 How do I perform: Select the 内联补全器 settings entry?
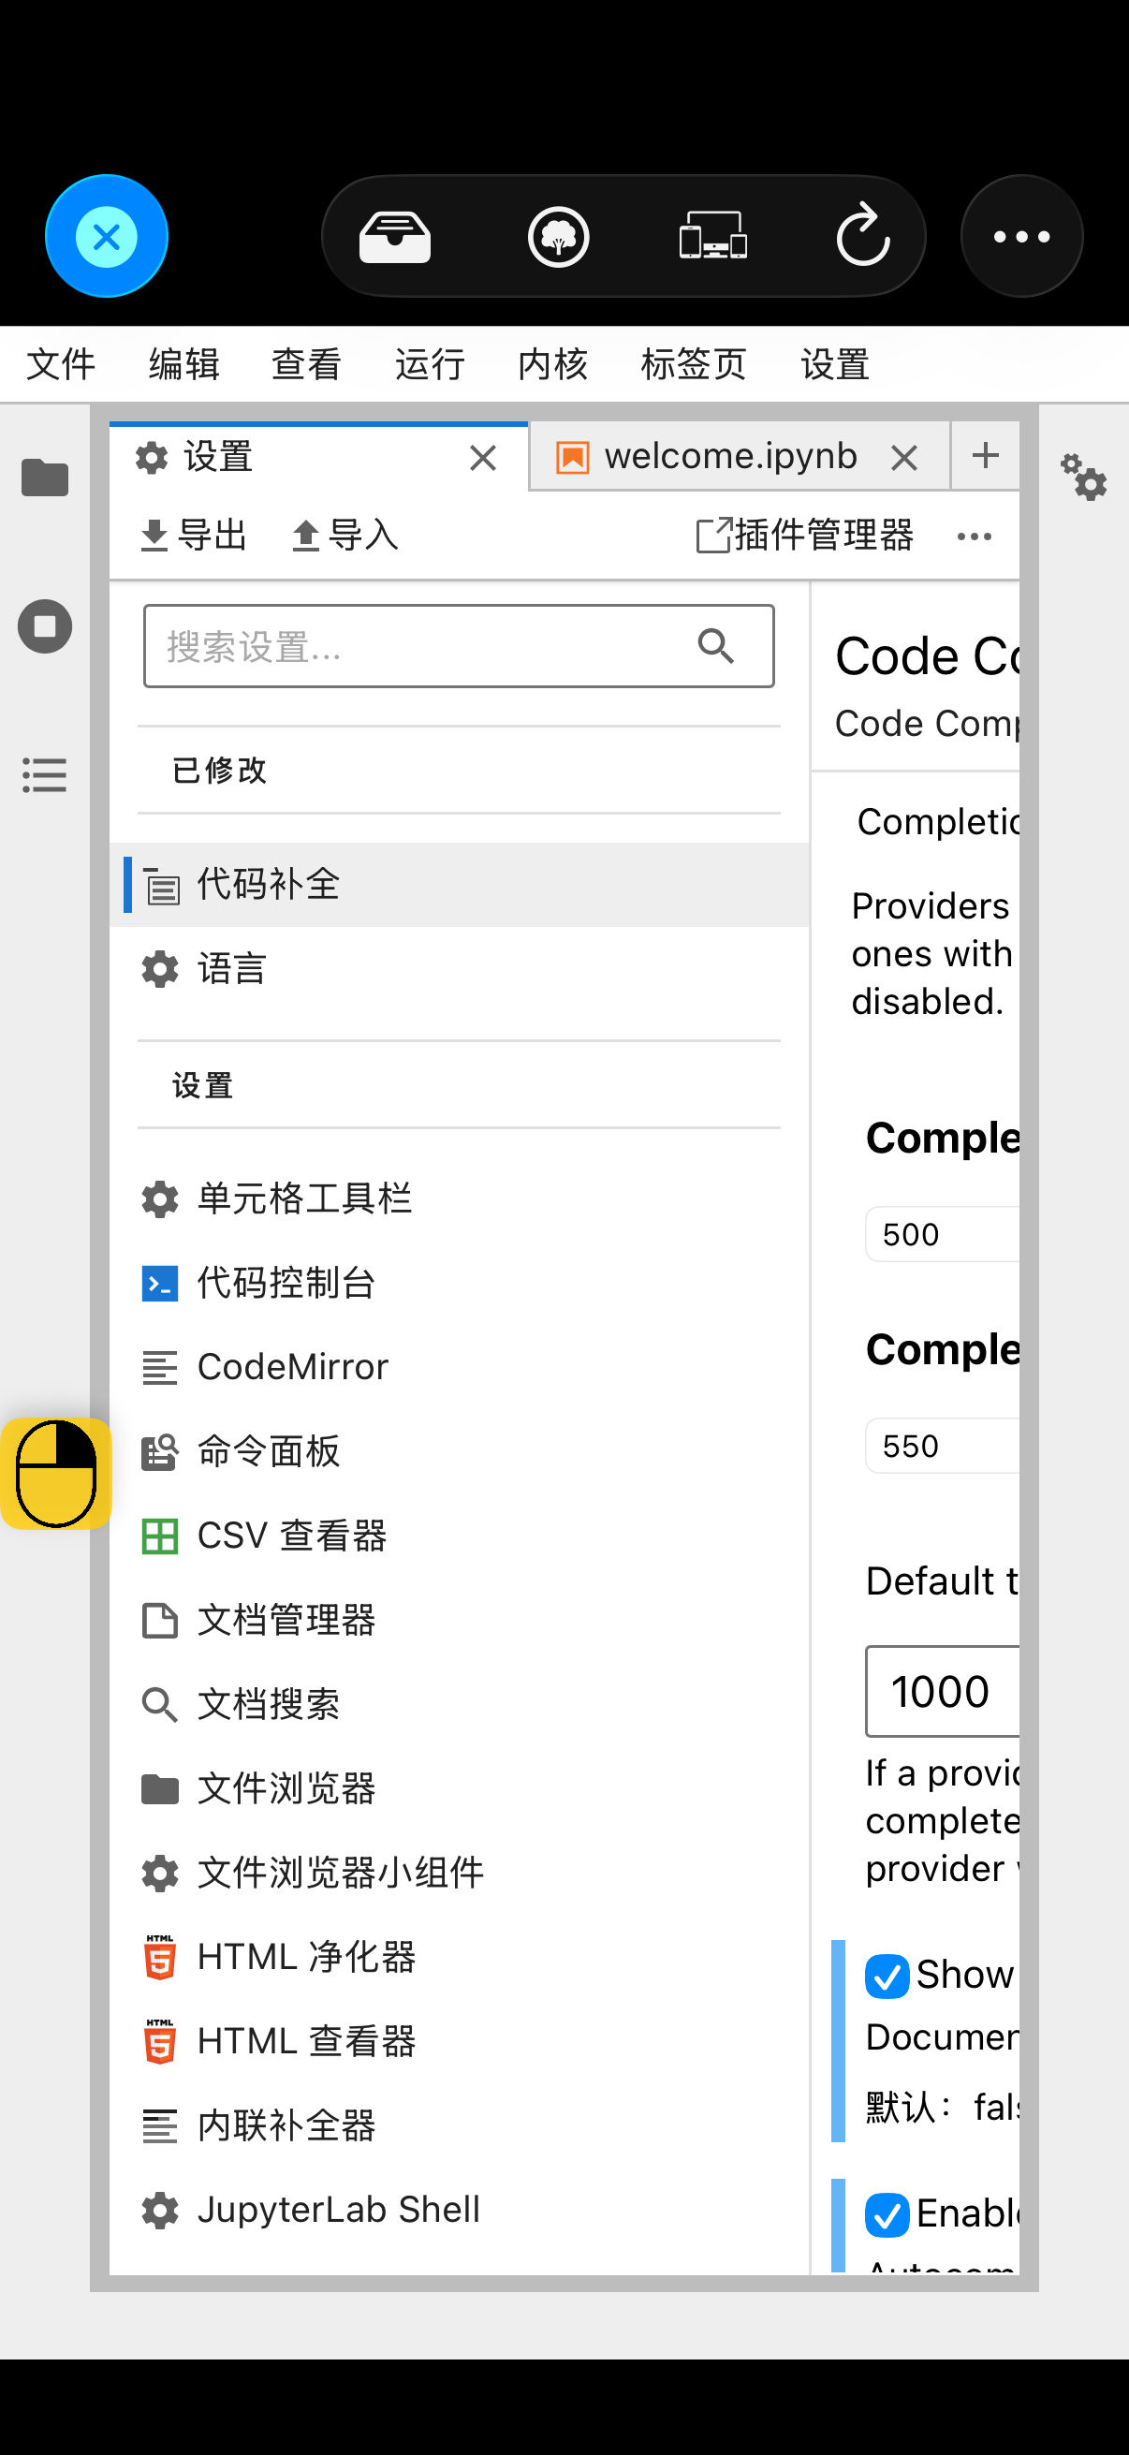460,2126
